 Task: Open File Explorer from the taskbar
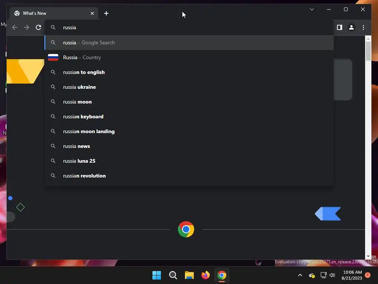pos(189,275)
